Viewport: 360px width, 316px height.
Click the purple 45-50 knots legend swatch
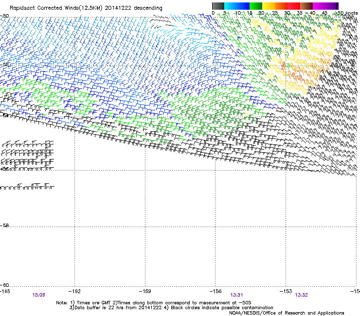332,6
